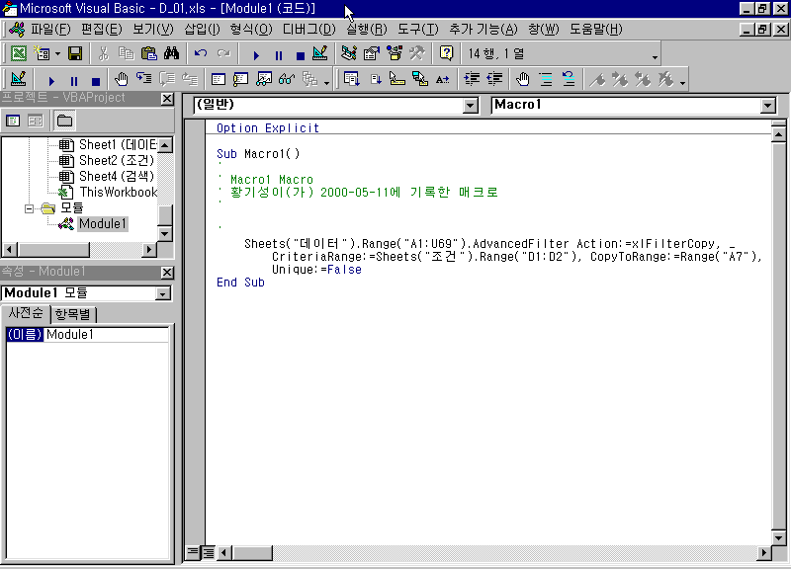This screenshot has height=569, width=791.
Task: Switch to the 항목별 tab
Action: [73, 314]
